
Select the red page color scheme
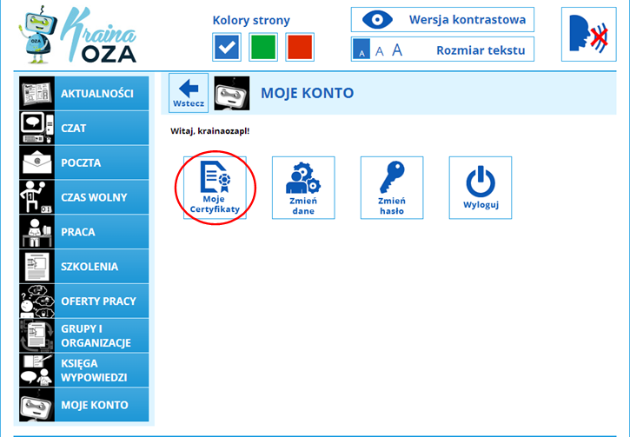pyautogui.click(x=300, y=47)
